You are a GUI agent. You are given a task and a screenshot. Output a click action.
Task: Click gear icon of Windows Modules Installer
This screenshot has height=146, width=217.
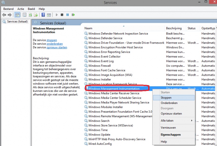point(86,107)
